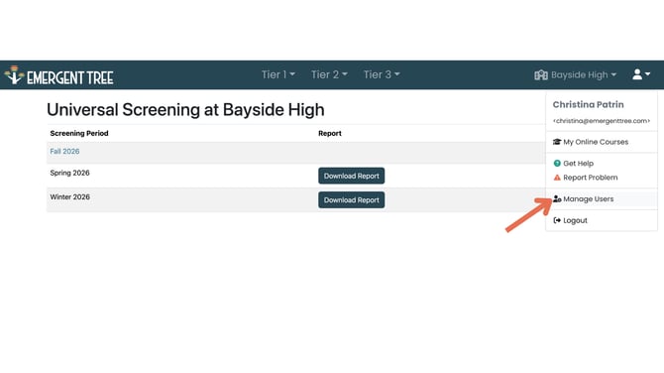
Task: Click the Christina Patrin name header
Action: [589, 105]
